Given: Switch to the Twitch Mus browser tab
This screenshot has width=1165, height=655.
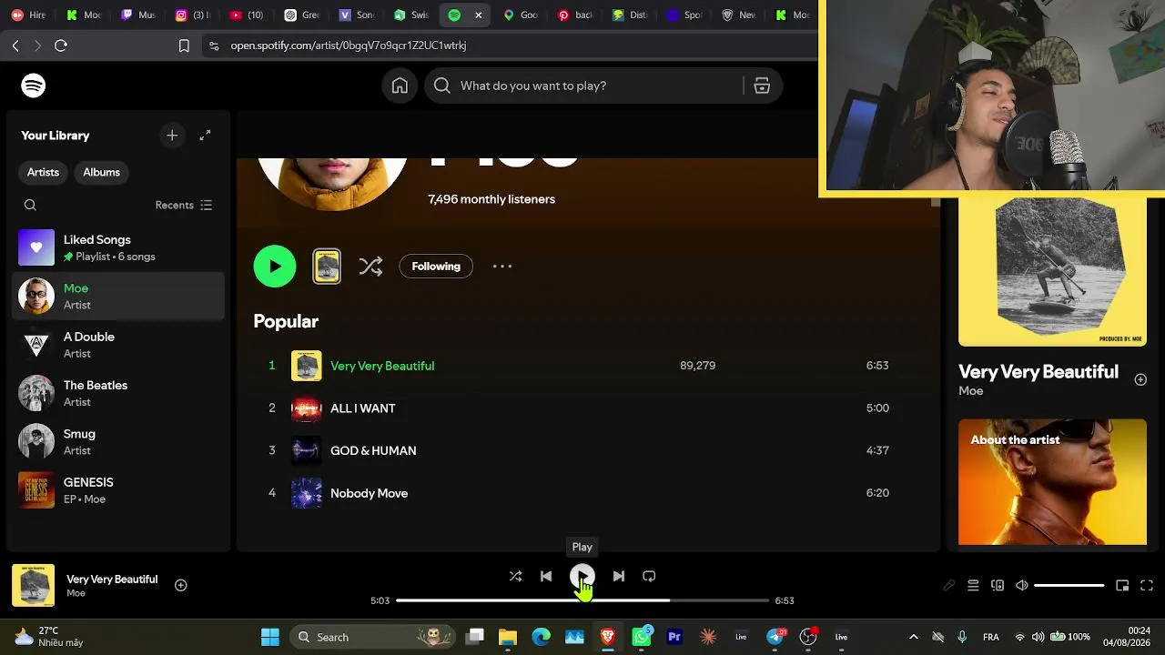Looking at the screenshot, I should click(138, 15).
